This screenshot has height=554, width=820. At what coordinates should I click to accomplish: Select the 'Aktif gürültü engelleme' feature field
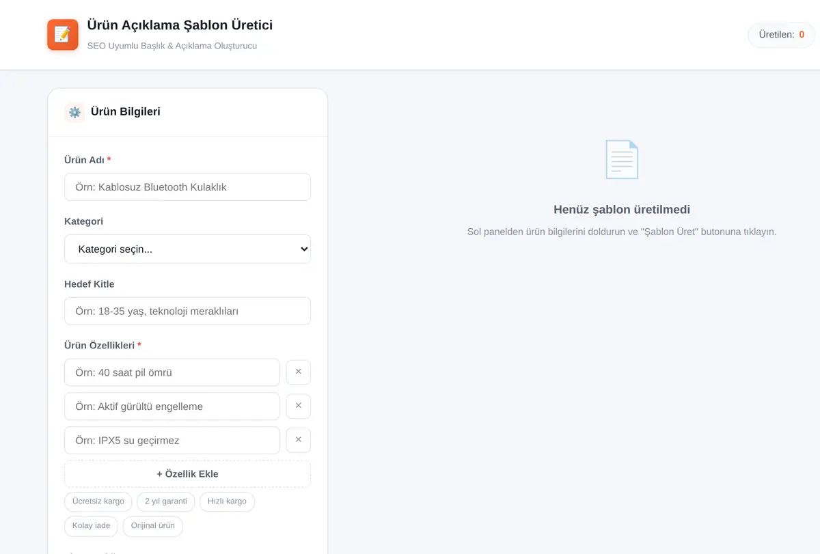coord(172,406)
